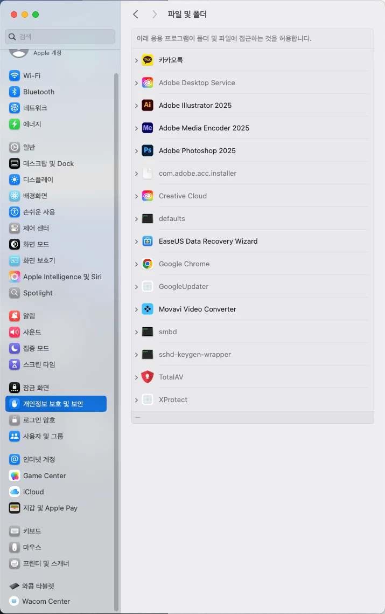The height and width of the screenshot is (614, 385).
Task: Click the Apple Intelligence 및 Siri icon
Action: 15,277
